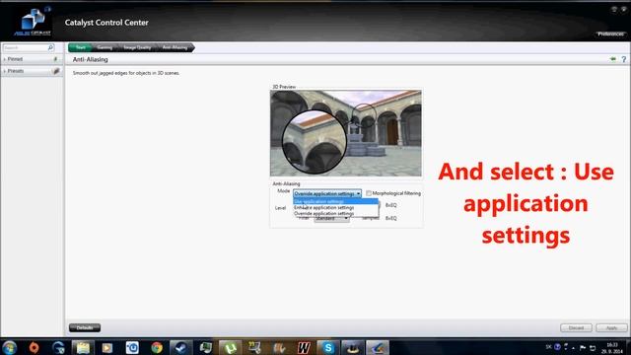Open the taskbar icon after uTorrent
The height and width of the screenshot is (355, 631).
[254, 347]
